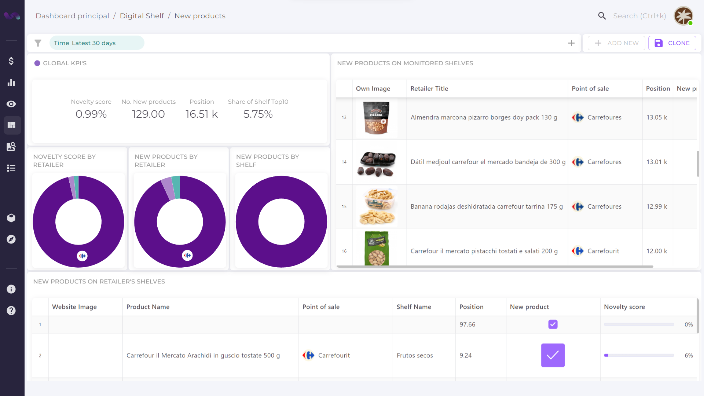704x396 pixels.
Task: Click the list view sidebar icon
Action: 11,168
